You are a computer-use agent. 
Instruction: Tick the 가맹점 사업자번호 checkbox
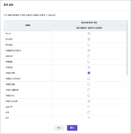(89, 79)
